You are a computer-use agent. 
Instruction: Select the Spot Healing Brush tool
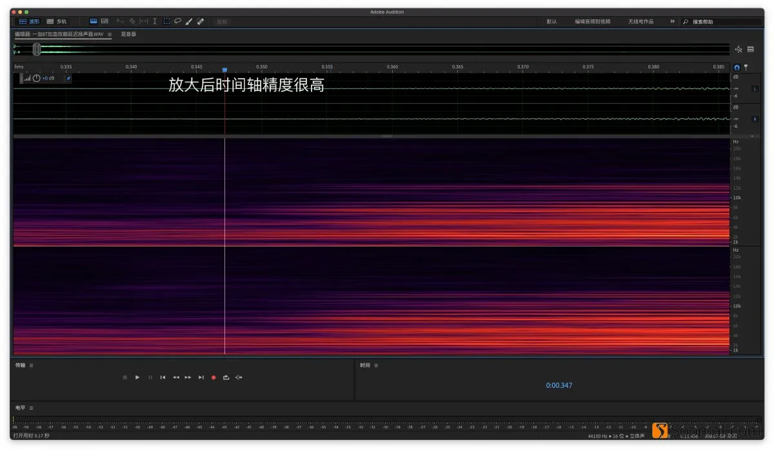point(201,21)
